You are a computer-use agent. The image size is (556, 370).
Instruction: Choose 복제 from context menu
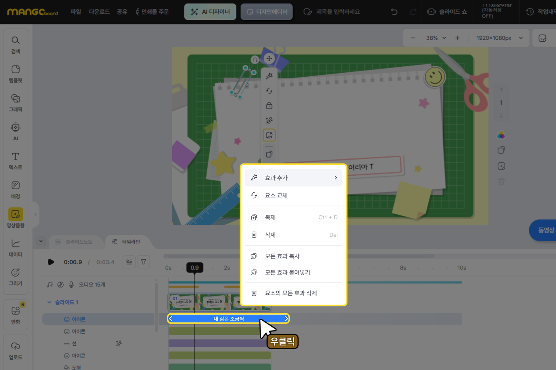click(293, 217)
